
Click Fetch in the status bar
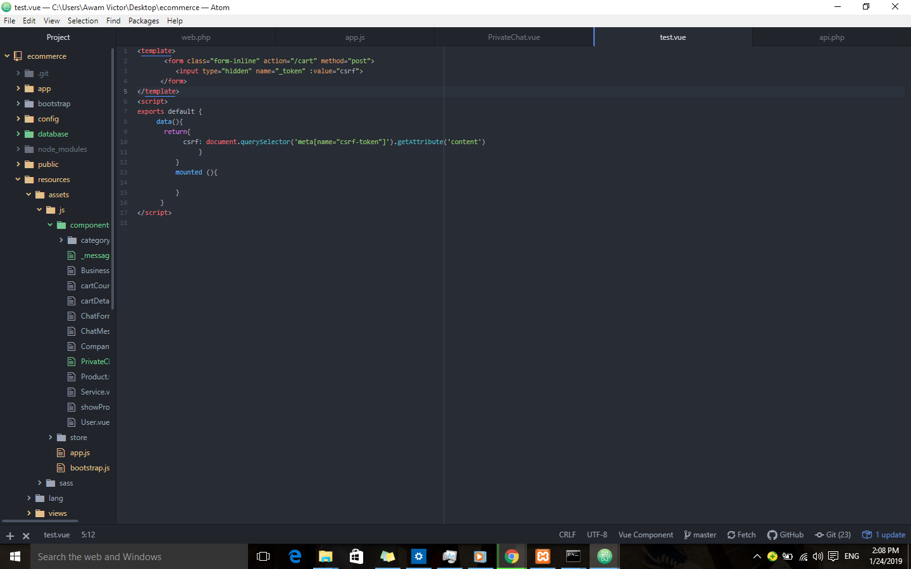coord(741,535)
